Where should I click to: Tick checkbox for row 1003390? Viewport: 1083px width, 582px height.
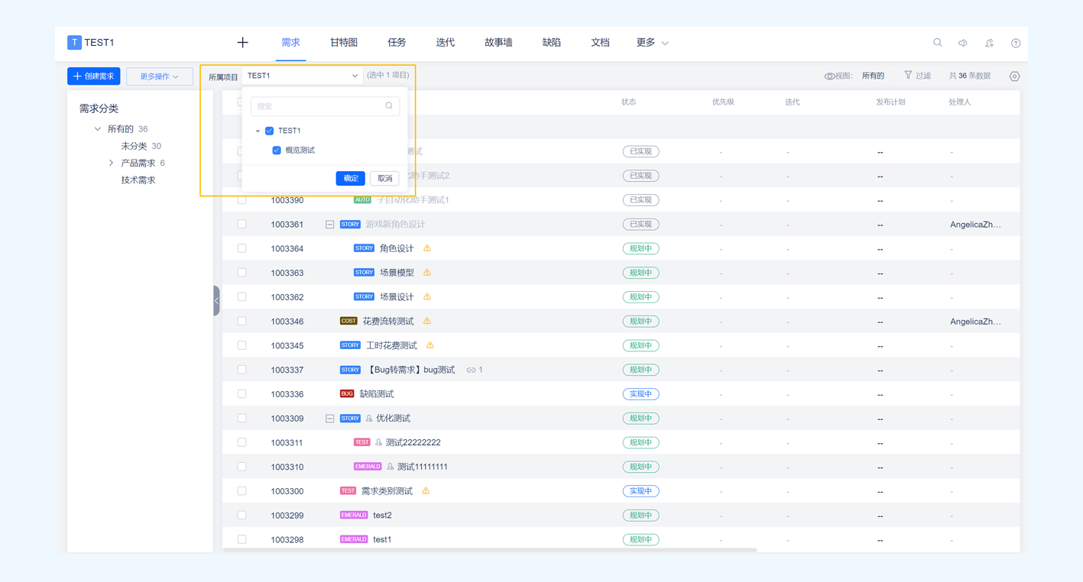point(242,200)
